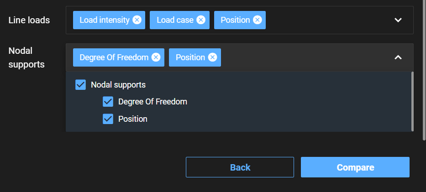Viewport: 426px width, 192px height.
Task: Select the Degree Of Freedom option text in list
Action: pyautogui.click(x=153, y=102)
